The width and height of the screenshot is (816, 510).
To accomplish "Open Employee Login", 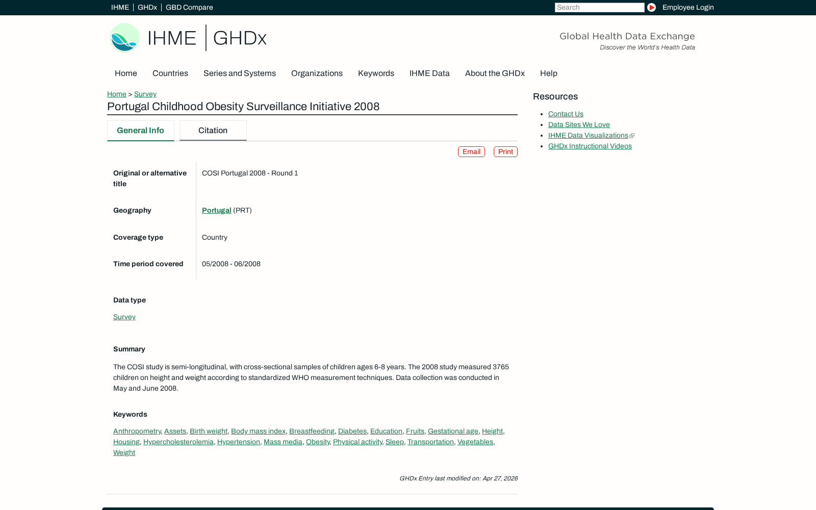I will coord(688,7).
